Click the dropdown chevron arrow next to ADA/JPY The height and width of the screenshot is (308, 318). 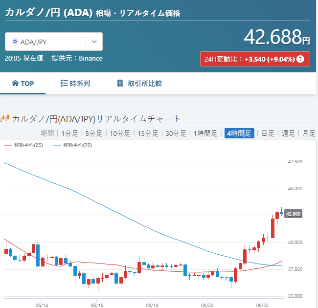(x=94, y=42)
